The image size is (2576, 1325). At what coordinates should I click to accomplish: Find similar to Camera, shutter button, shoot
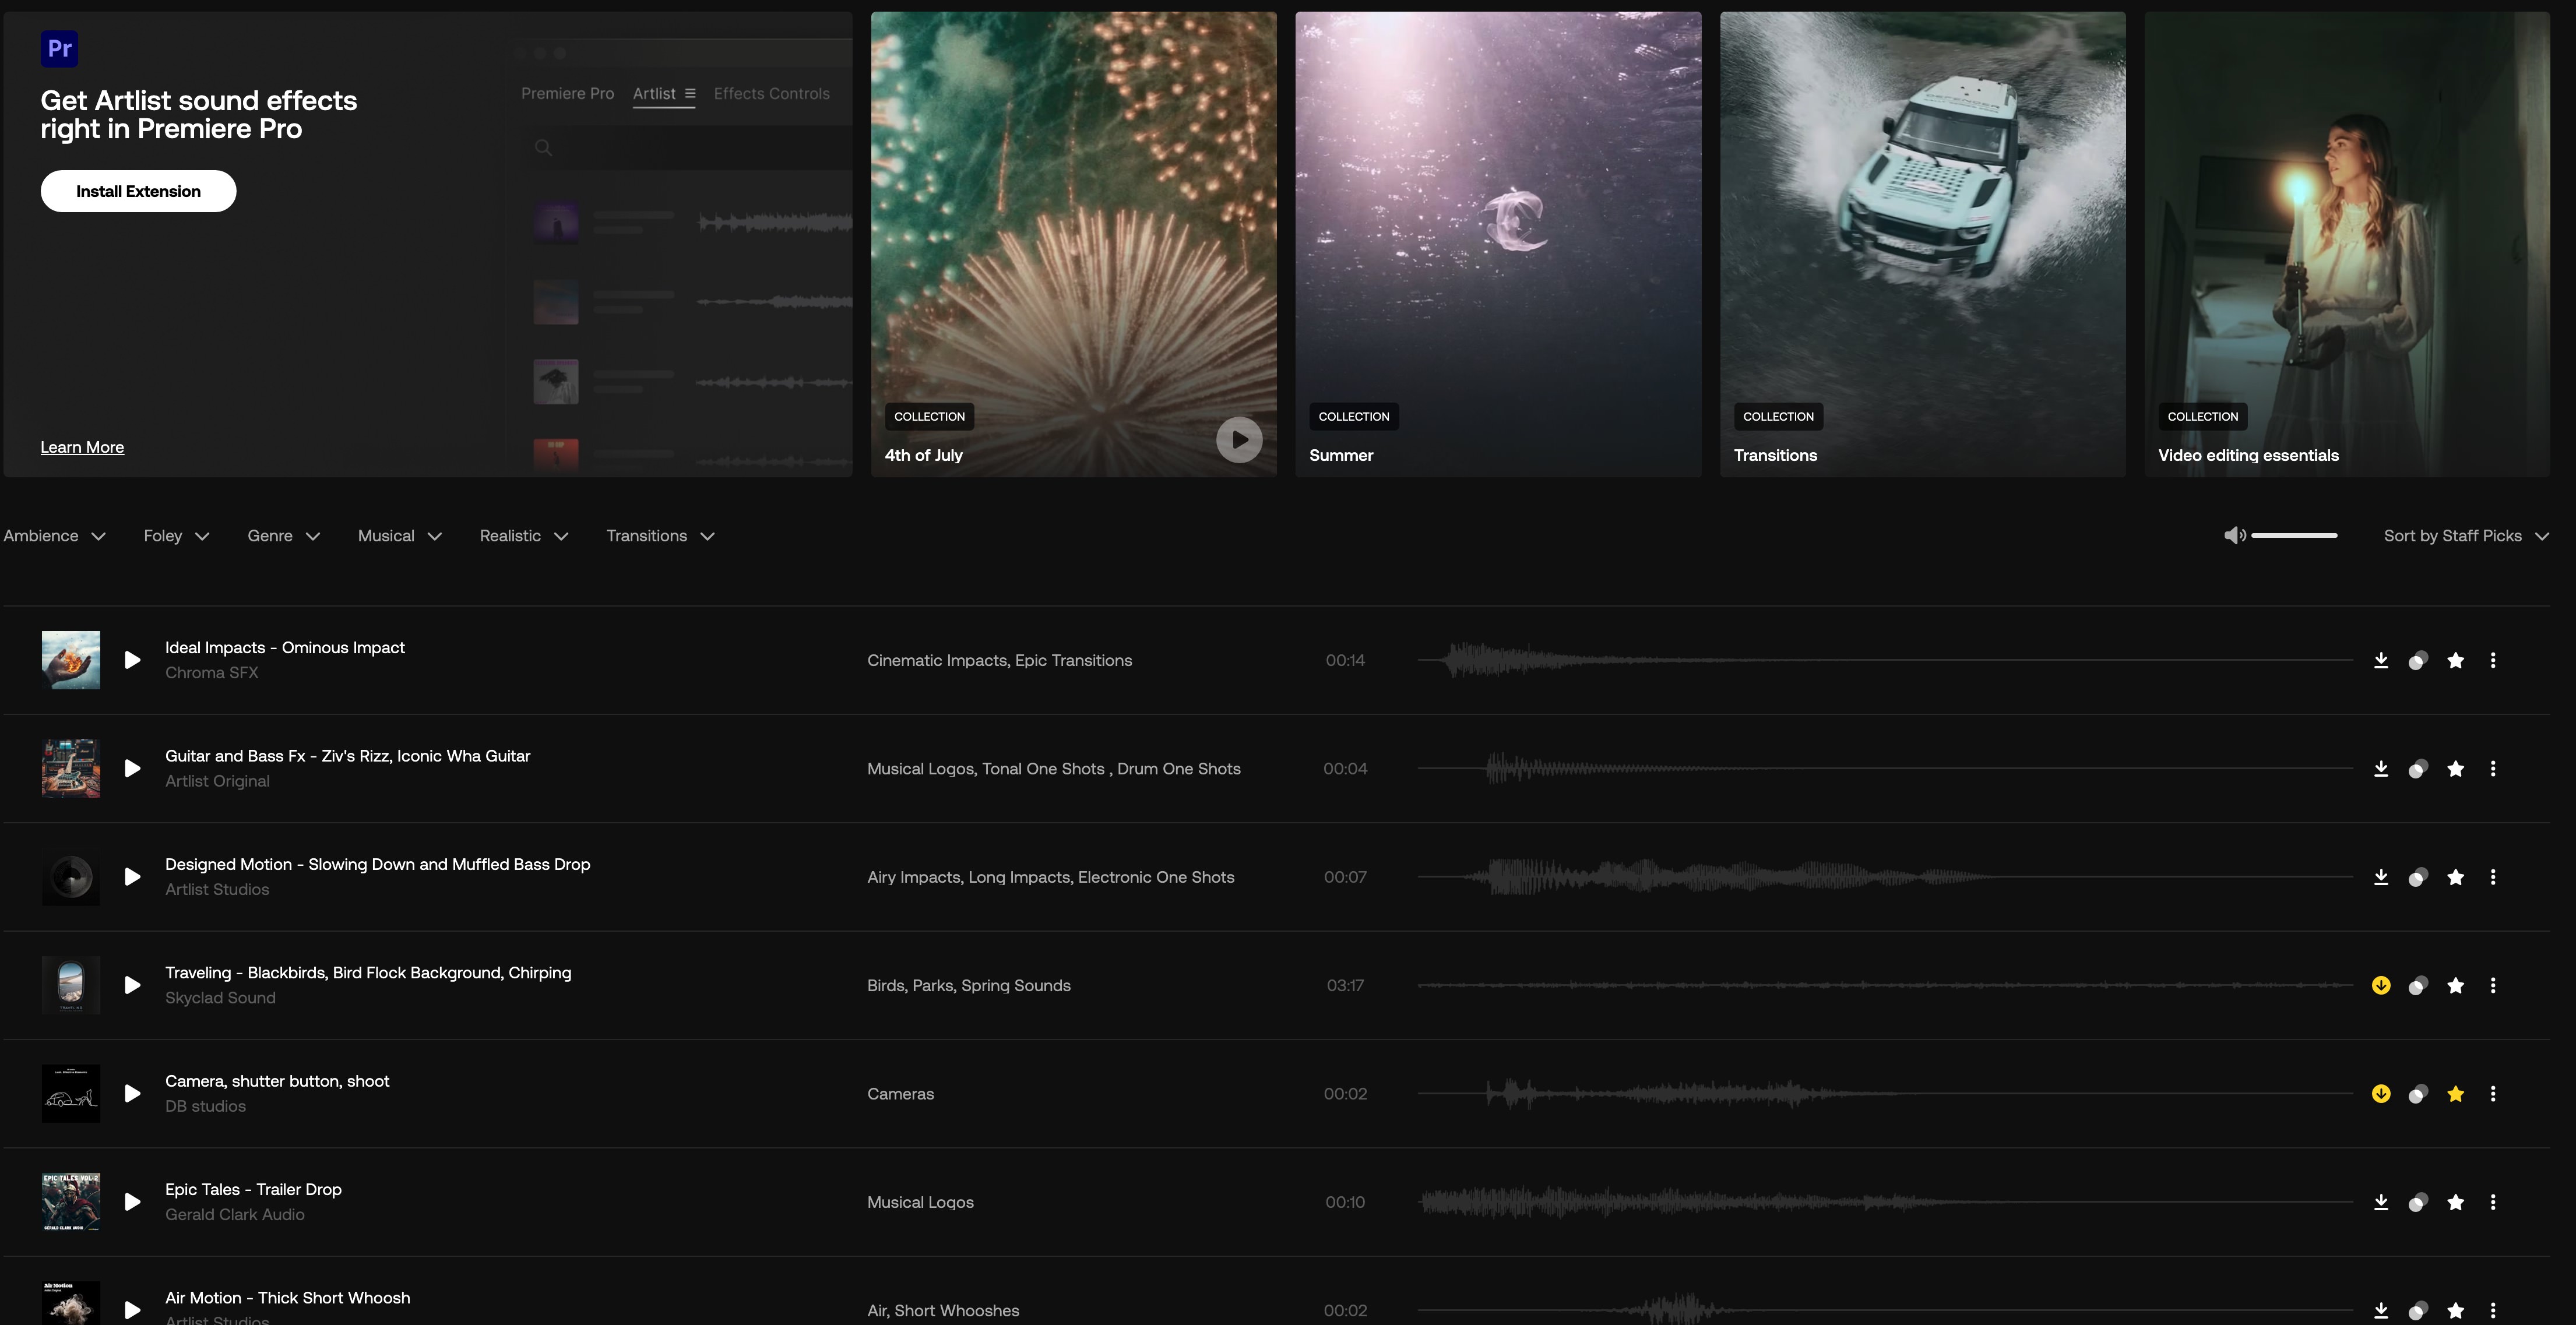(x=2418, y=1094)
